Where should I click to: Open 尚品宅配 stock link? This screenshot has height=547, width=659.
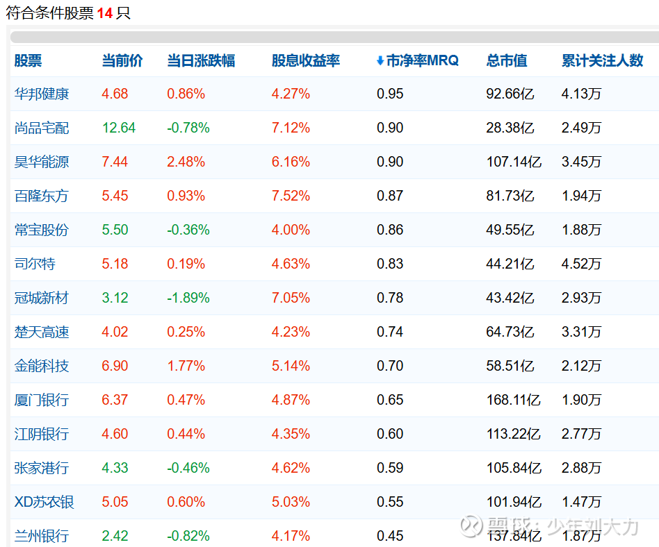tap(42, 128)
